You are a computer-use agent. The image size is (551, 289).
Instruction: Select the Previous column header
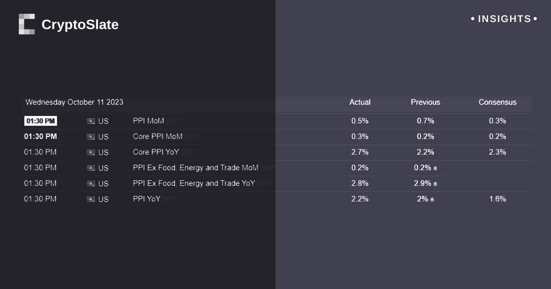(x=425, y=102)
